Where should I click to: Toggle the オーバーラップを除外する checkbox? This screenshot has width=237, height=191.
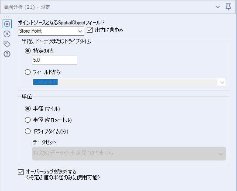pyautogui.click(x=21, y=172)
